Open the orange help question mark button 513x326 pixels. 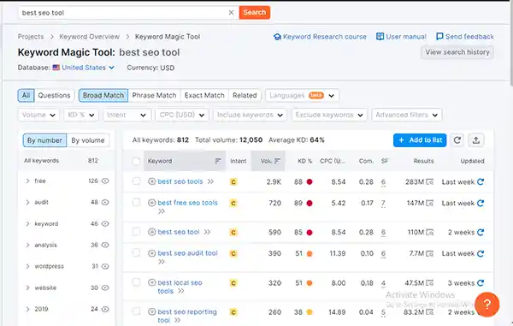click(x=487, y=305)
